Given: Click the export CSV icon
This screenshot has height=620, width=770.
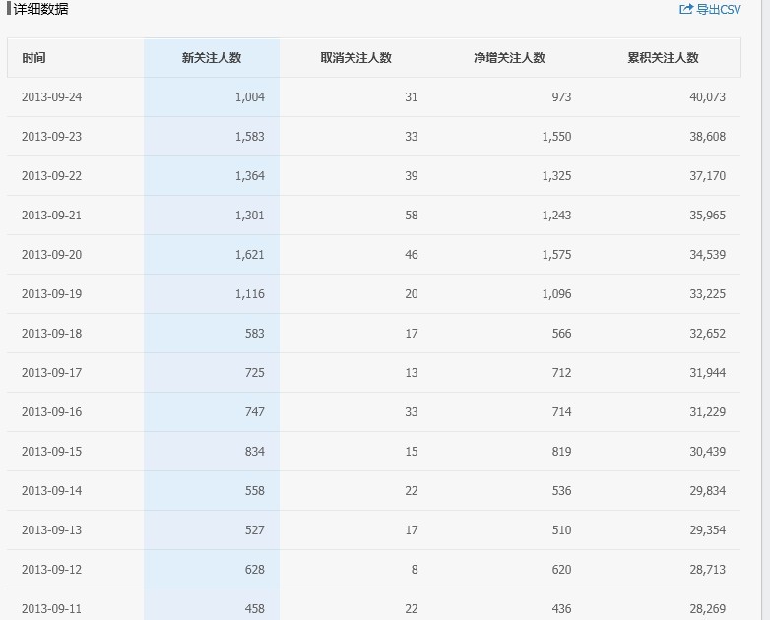Looking at the screenshot, I should [x=686, y=10].
